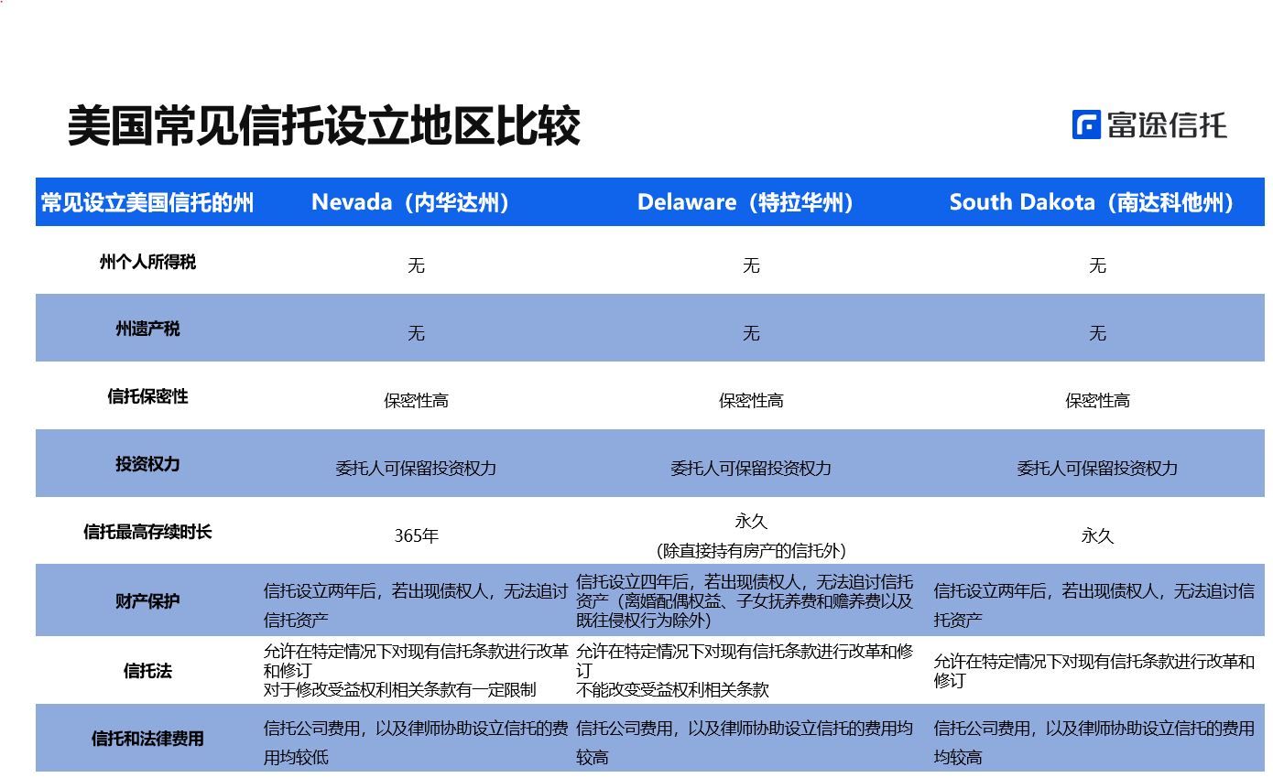Select Nevada's 无 in 州遗产税 row
Image resolution: width=1273 pixels, height=778 pixels.
coord(416,333)
